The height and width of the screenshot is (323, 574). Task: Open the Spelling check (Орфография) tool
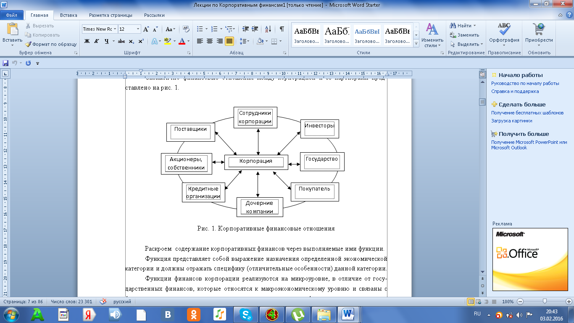pos(504,34)
